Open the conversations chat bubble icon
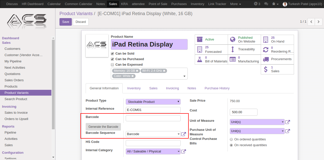Viewport: 324px width, 160px height. (x=266, y=4)
